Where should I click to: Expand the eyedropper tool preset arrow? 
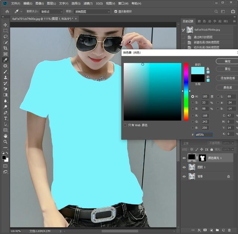point(21,12)
